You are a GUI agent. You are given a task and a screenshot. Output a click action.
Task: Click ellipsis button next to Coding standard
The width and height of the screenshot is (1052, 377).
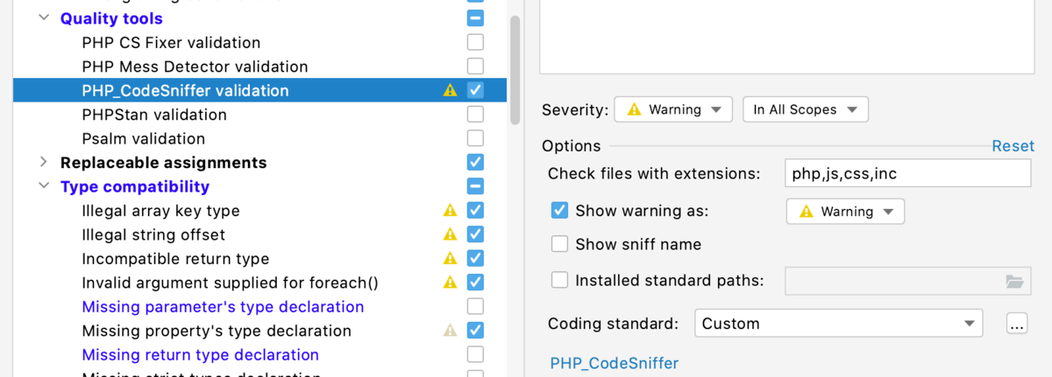tap(1017, 323)
